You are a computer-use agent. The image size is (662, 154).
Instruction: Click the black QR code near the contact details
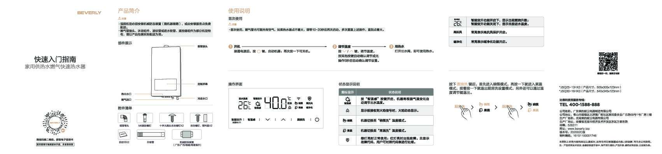pyautogui.click(x=608, y=61)
